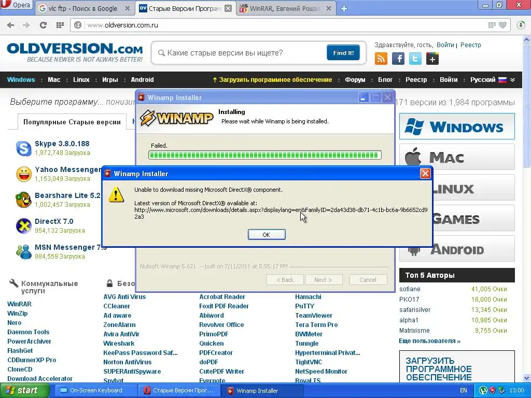Click the MSN Messenger icon
This screenshot has height=398, width=531.
24,252
